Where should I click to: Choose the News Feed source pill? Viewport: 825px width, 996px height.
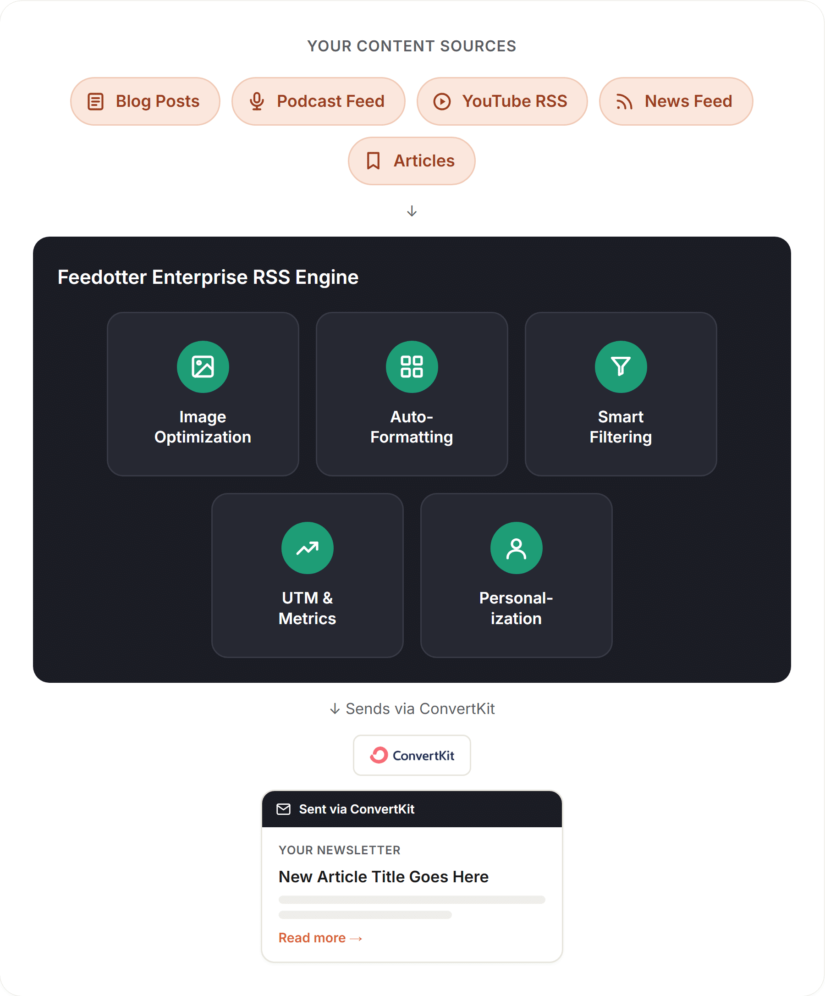(676, 101)
